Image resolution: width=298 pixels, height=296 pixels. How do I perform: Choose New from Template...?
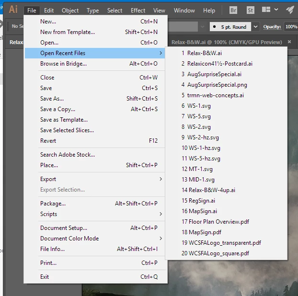click(95, 32)
